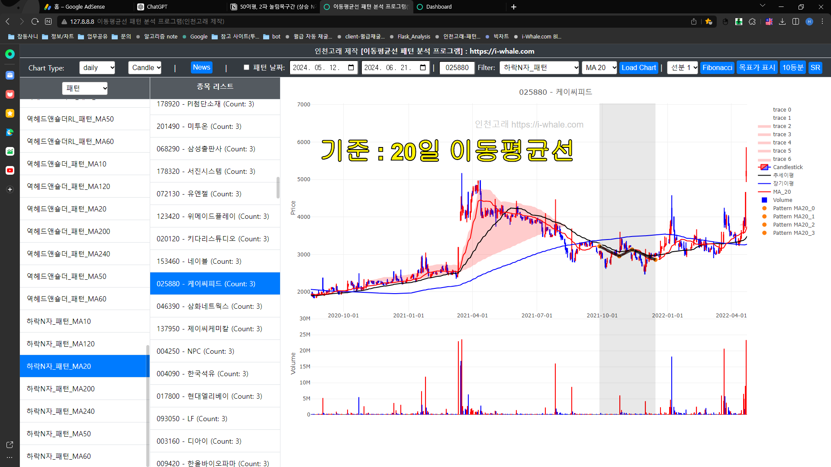
Task: Open the Filter 하락N자_패턴 dropdown
Action: coord(539,68)
